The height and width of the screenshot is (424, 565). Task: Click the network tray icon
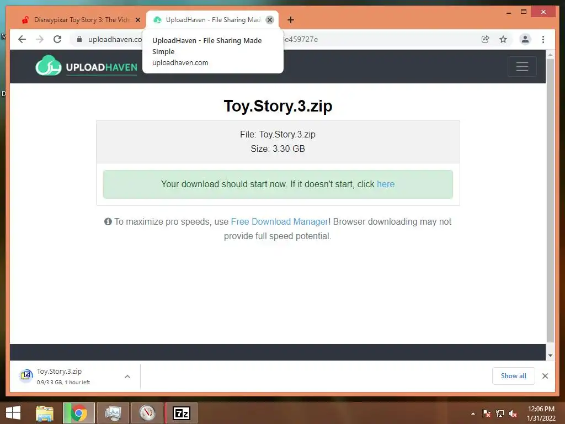(500, 414)
